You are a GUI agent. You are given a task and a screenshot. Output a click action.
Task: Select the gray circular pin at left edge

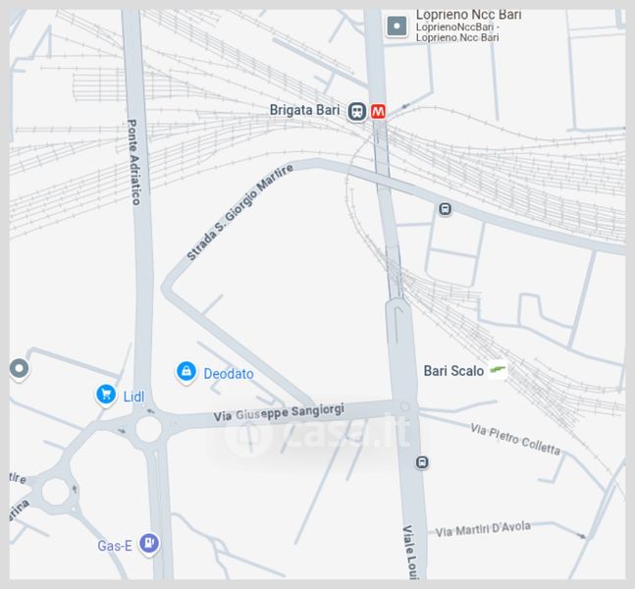tap(19, 369)
